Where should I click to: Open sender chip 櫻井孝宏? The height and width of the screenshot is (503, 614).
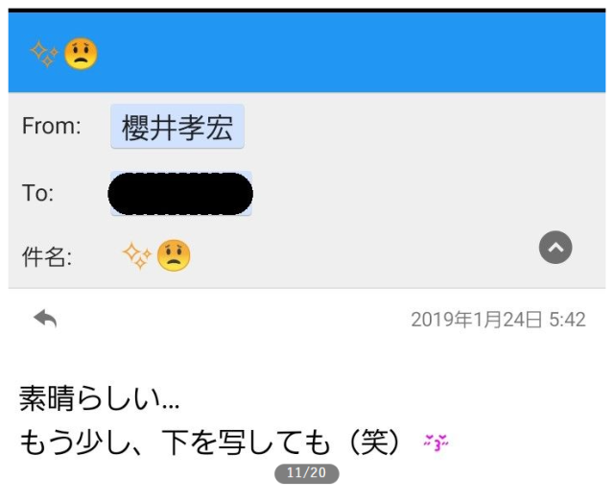(x=177, y=127)
